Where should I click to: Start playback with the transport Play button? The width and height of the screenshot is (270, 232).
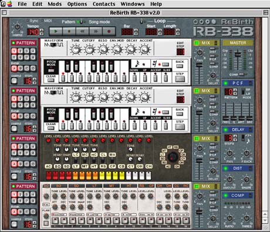pos(56,31)
